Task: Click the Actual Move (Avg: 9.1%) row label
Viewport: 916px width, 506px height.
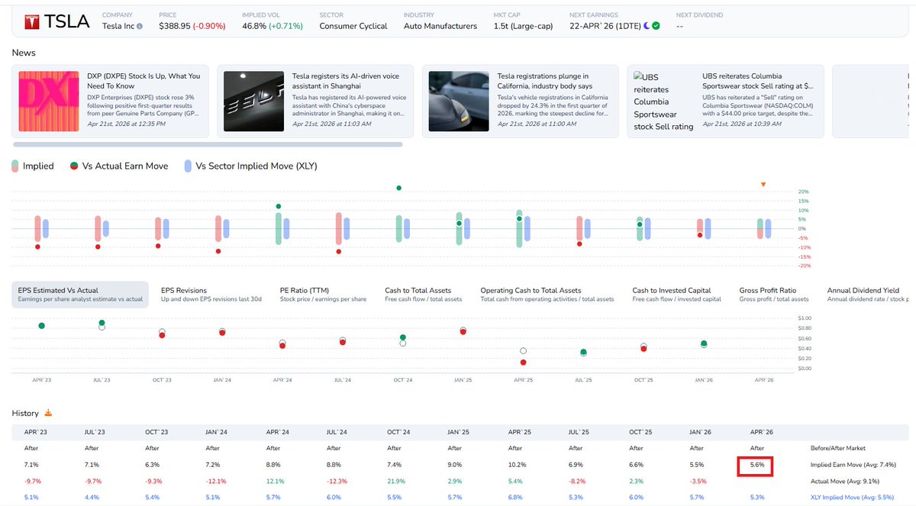Action: pyautogui.click(x=843, y=481)
